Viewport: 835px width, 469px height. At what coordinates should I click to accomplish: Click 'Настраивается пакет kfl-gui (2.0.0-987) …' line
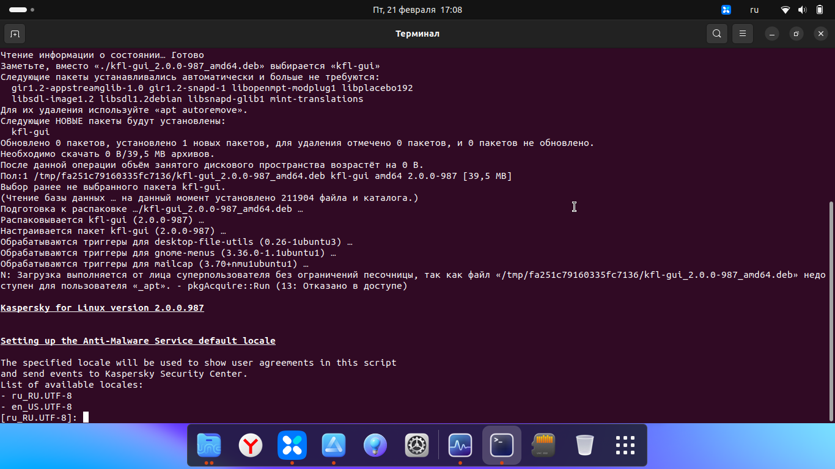tap(113, 231)
